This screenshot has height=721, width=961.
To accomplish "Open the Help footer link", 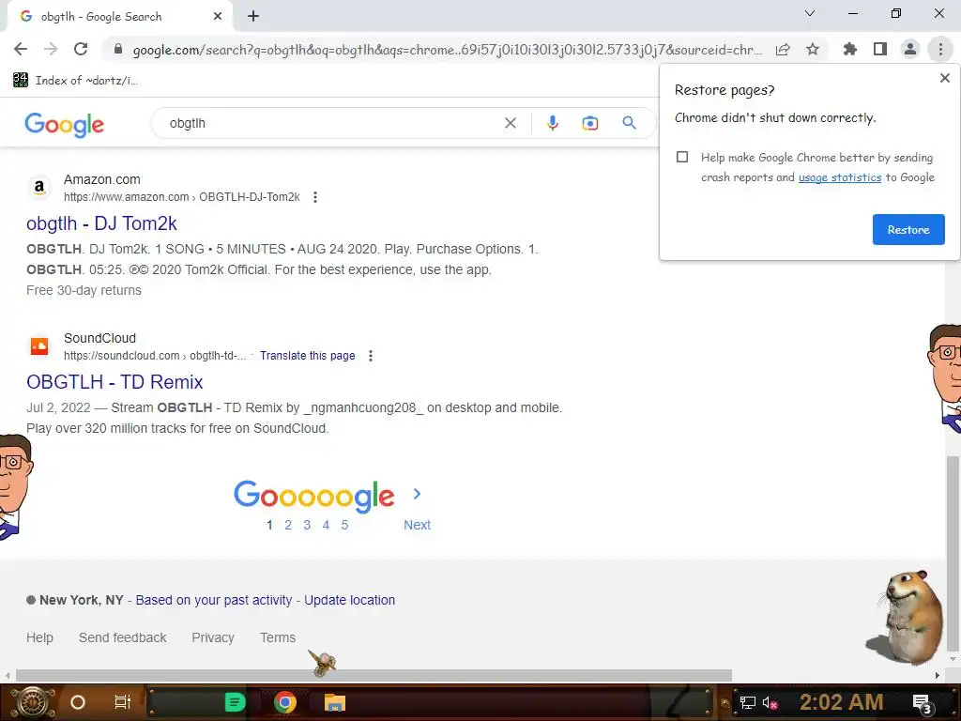I will pyautogui.click(x=39, y=637).
